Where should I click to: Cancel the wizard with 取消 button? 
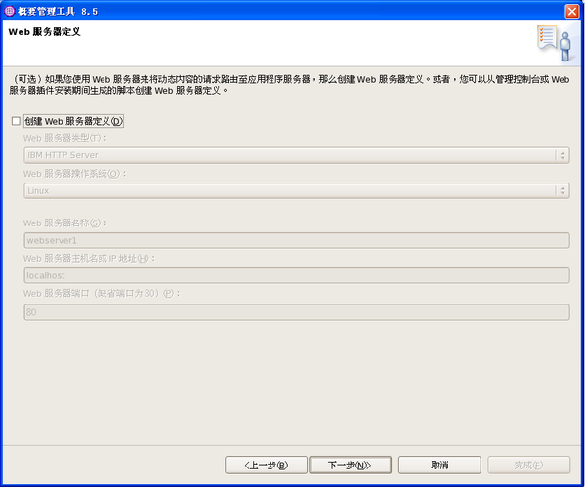click(439, 465)
